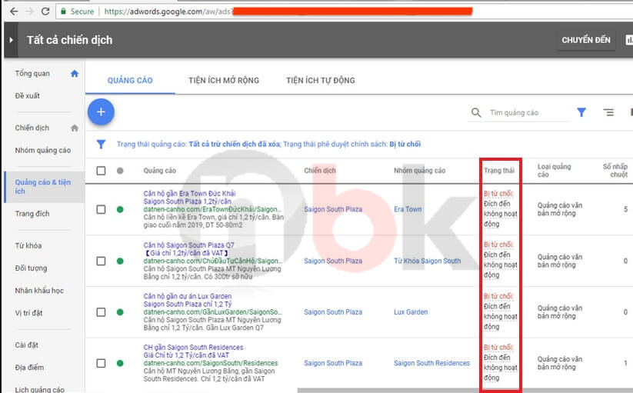Check the Căn hộ Saigon South Plaza Q7 row
633x393 pixels.
[x=101, y=261]
